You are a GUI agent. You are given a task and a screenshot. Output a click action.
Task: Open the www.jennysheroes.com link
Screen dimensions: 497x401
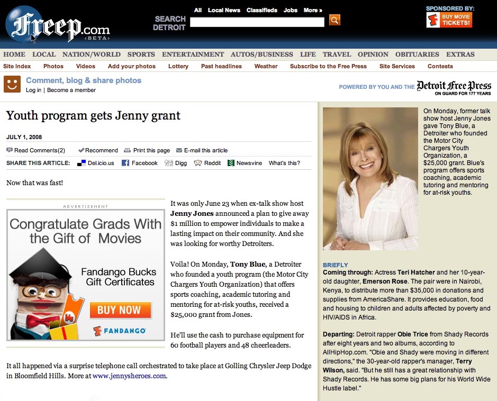pyautogui.click(x=129, y=376)
